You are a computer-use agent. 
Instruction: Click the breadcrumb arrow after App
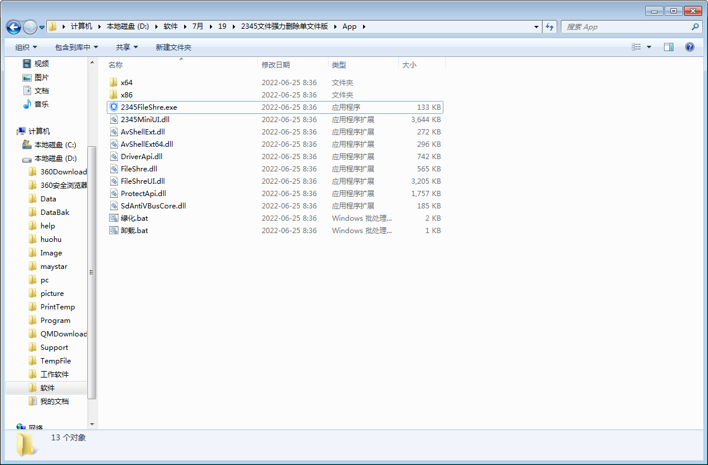click(x=364, y=26)
